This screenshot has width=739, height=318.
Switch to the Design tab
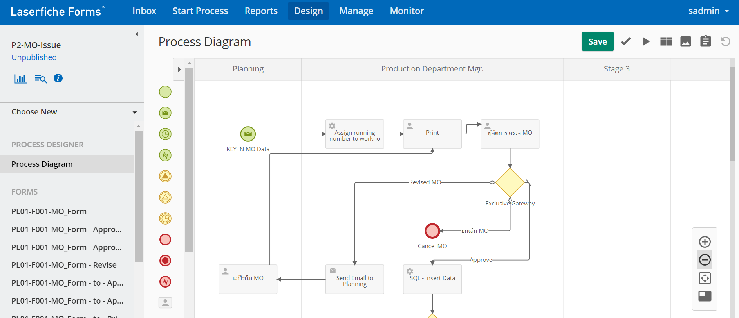click(309, 11)
